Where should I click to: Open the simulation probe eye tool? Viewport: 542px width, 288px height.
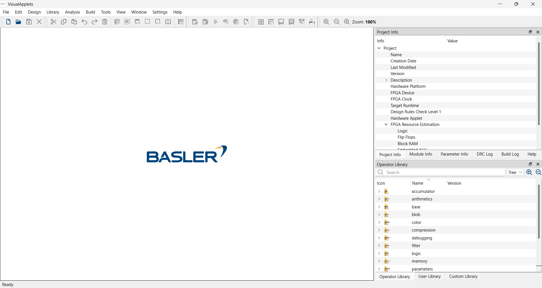click(226, 22)
